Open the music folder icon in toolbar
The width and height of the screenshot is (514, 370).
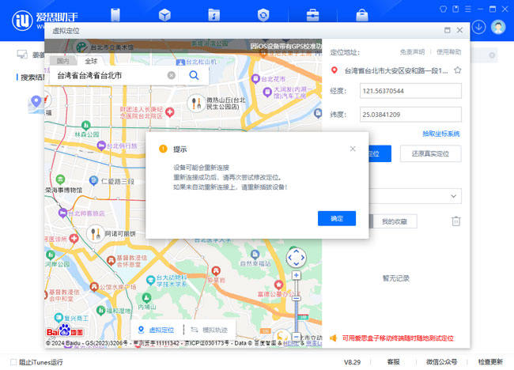214,15
